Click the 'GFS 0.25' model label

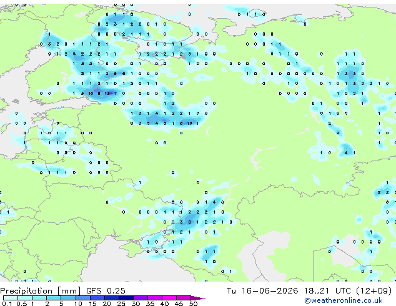click(106, 291)
